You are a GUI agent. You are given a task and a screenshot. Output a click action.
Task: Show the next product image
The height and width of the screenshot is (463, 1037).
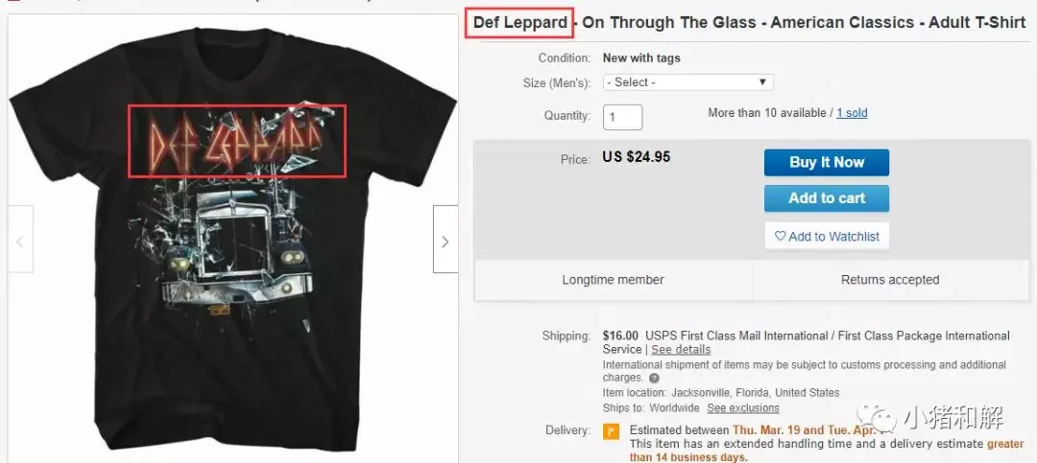(446, 239)
